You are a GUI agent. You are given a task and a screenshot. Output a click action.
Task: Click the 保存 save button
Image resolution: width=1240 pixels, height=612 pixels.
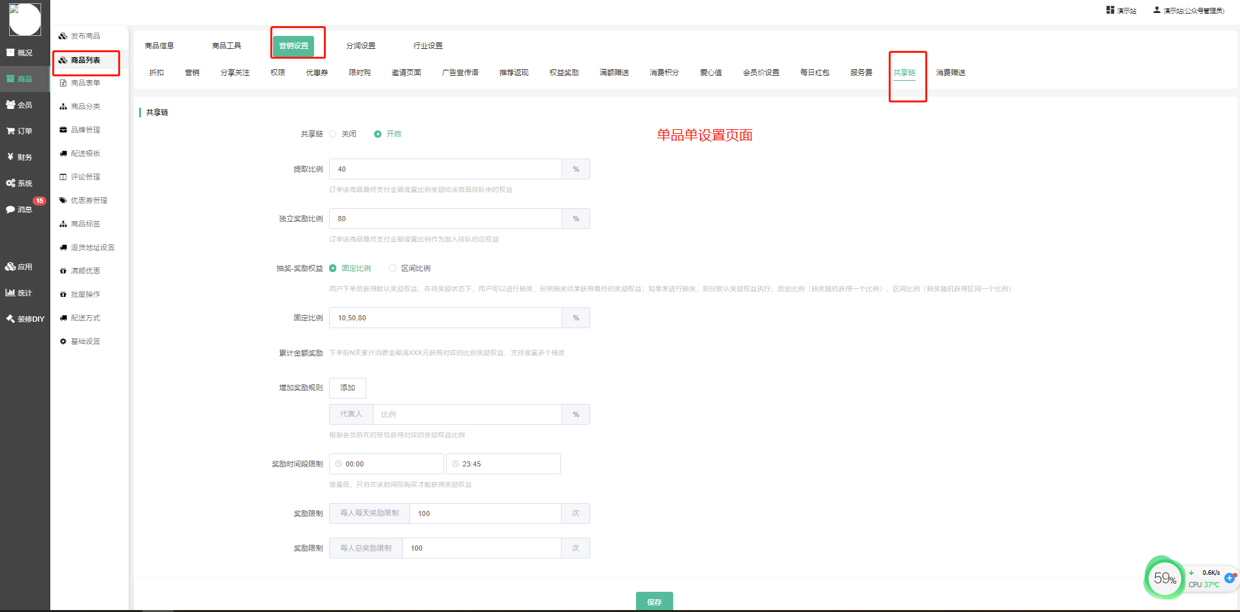654,602
